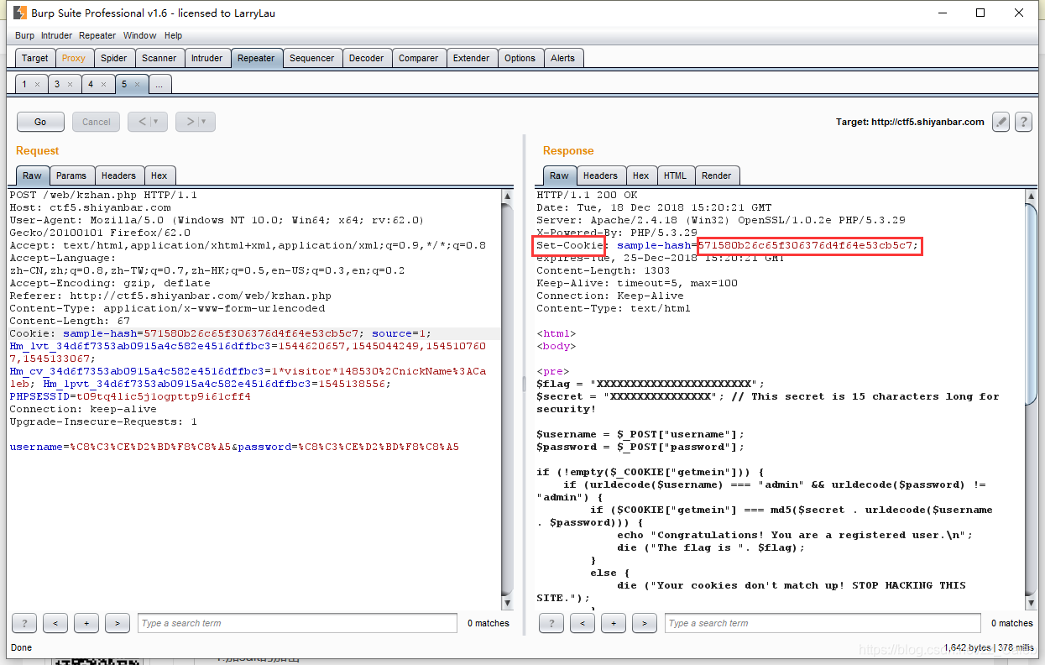Show response Headers view tab
The height and width of the screenshot is (665, 1045).
[x=600, y=175]
